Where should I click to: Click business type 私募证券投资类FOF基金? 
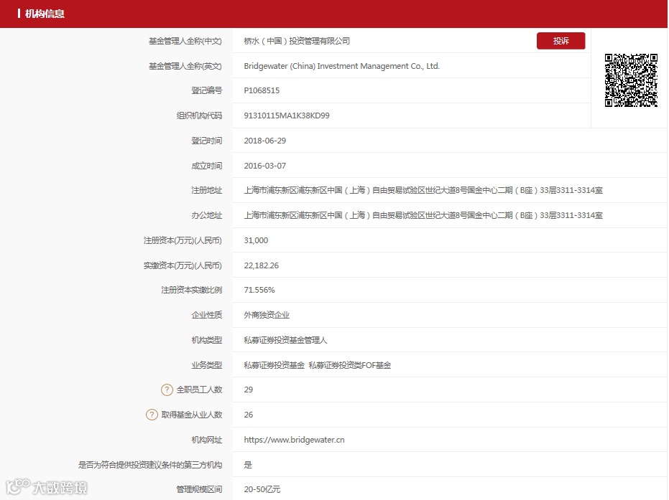(x=350, y=365)
